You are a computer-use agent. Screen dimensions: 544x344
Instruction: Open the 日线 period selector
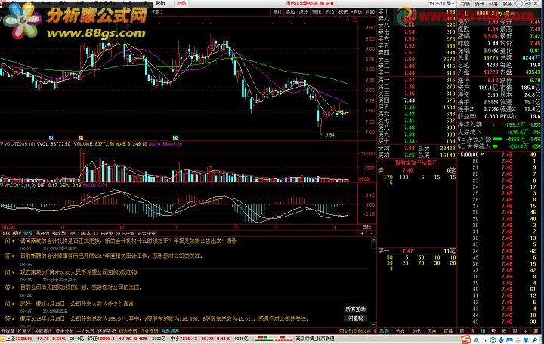(366, 227)
